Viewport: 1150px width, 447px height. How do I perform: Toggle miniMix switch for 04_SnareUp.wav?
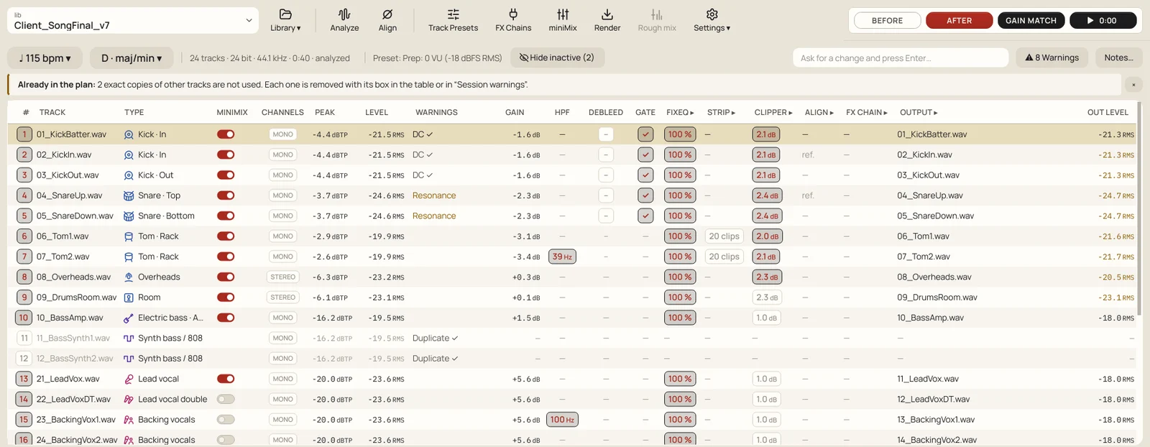click(x=226, y=195)
